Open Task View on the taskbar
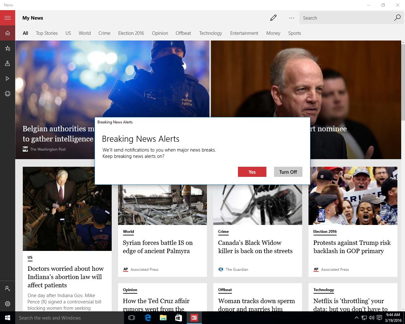The image size is (405, 324). coord(132,318)
